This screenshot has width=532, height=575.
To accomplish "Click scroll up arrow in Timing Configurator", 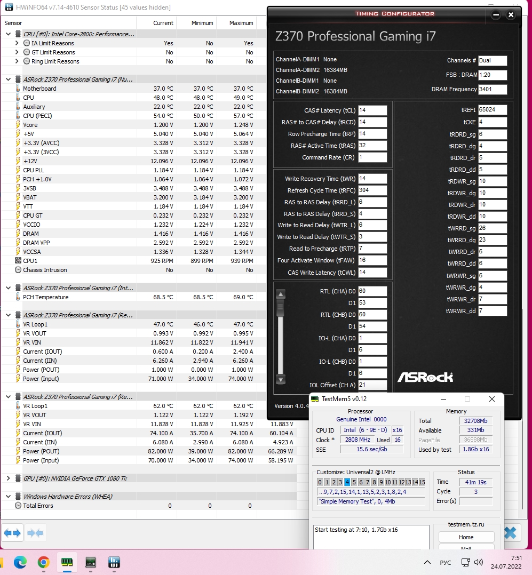I will tap(281, 294).
